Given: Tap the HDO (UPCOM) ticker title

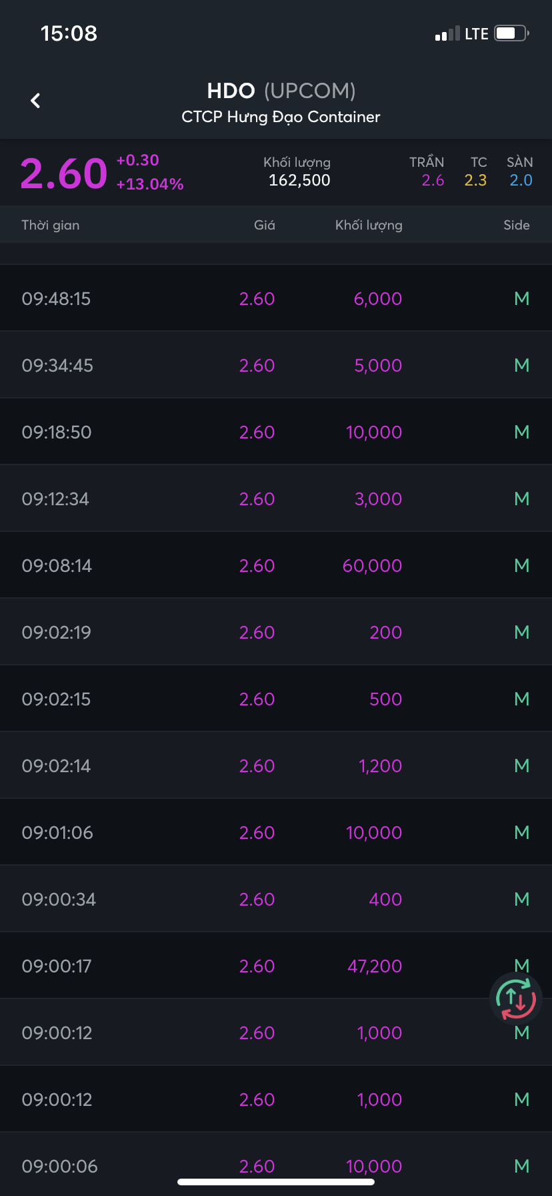Looking at the screenshot, I should pyautogui.click(x=281, y=91).
